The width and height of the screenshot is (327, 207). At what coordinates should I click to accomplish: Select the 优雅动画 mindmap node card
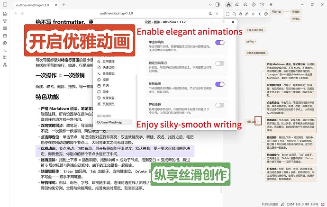pyautogui.click(x=291, y=125)
